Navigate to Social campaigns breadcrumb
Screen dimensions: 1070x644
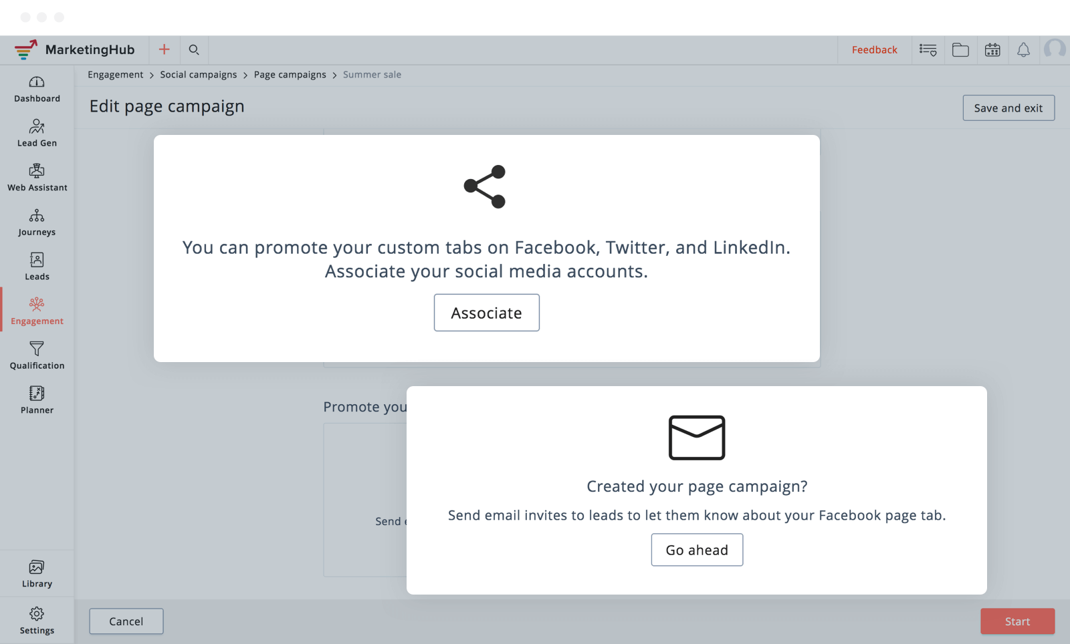[198, 74]
